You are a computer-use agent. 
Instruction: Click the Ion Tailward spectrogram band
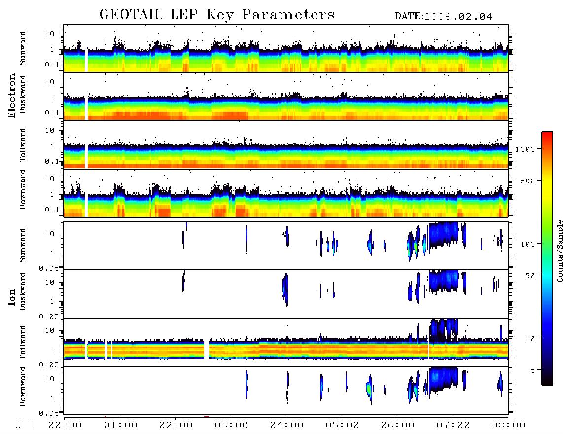[x=286, y=349]
